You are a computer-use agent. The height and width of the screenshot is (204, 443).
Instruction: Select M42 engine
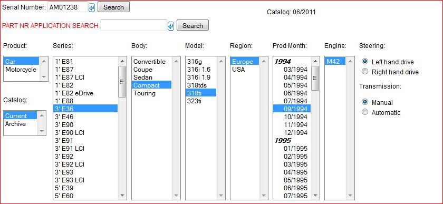pyautogui.click(x=335, y=61)
